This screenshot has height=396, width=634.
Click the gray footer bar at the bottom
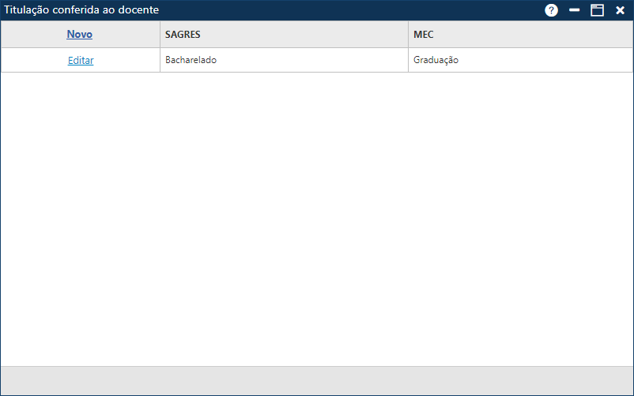pyautogui.click(x=316, y=380)
